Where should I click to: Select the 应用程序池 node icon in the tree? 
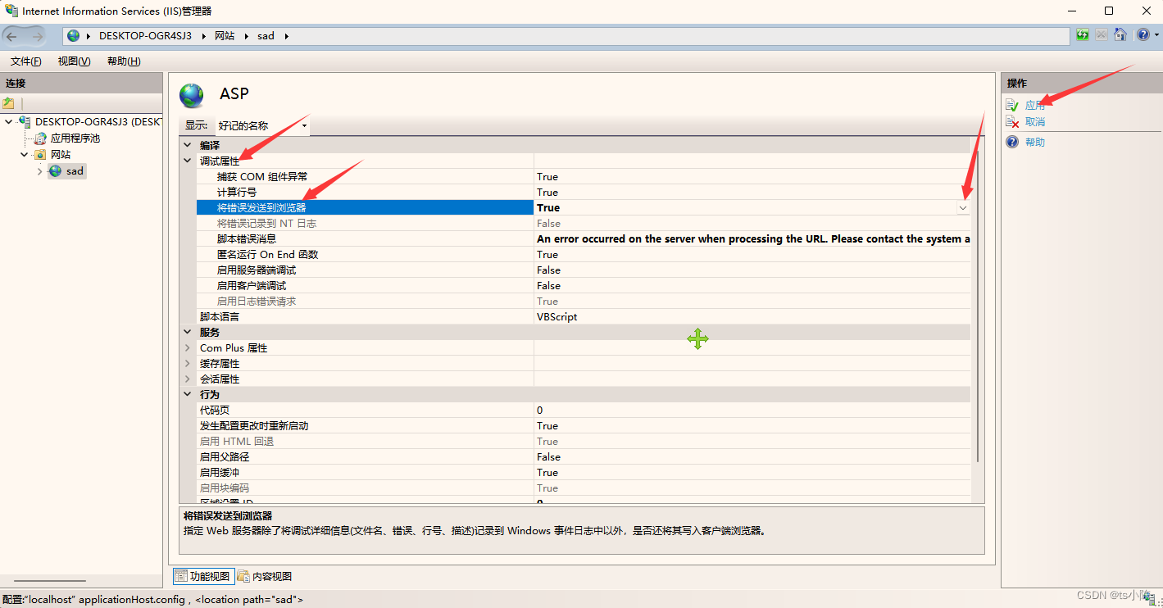[39, 138]
